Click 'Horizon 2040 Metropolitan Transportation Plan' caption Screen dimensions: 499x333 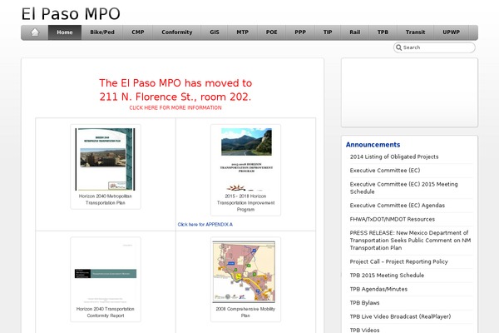coord(106,200)
